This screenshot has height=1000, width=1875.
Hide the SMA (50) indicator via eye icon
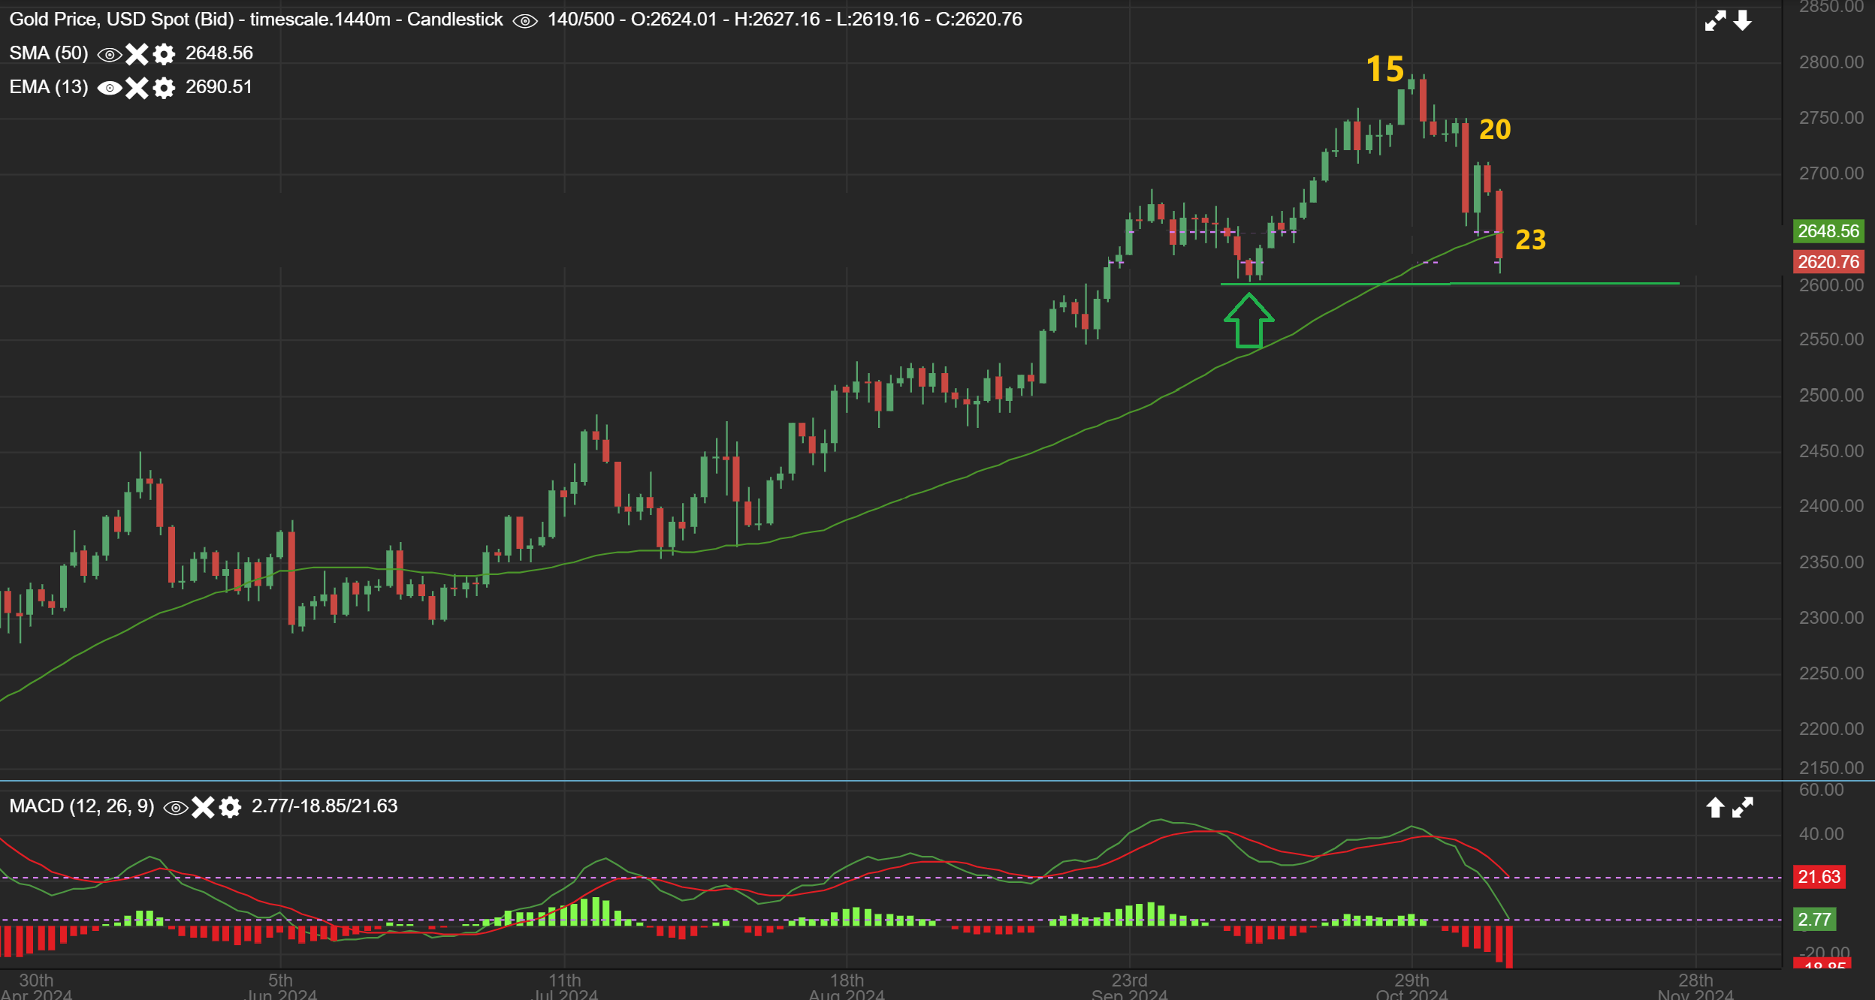point(110,54)
